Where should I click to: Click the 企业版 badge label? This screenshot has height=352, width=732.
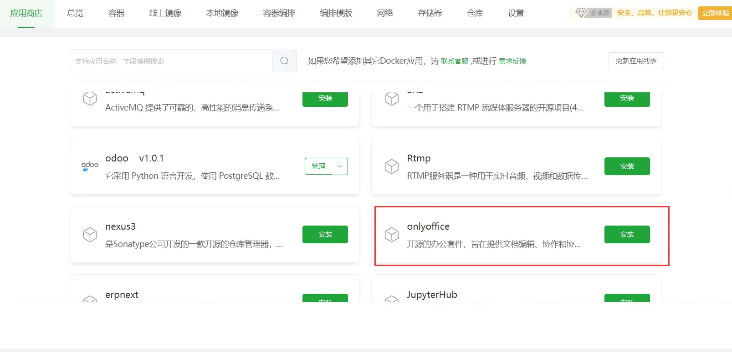[599, 13]
